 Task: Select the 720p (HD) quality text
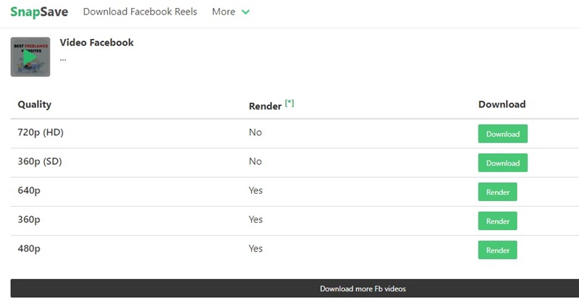41,132
